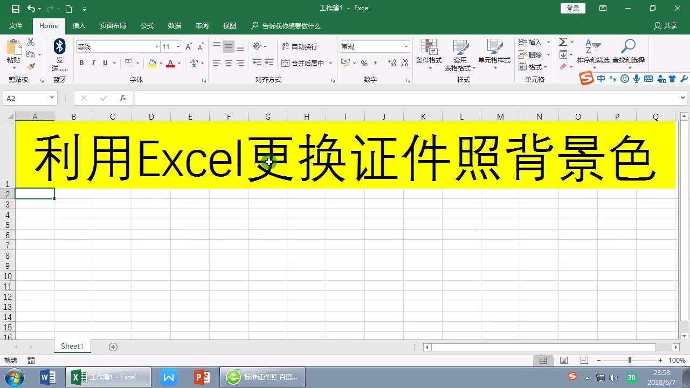
Task: Switch to the 视图 View tab
Action: 230,26
